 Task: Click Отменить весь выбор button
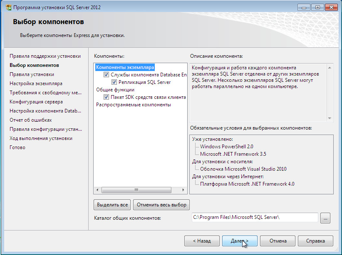[161, 205]
